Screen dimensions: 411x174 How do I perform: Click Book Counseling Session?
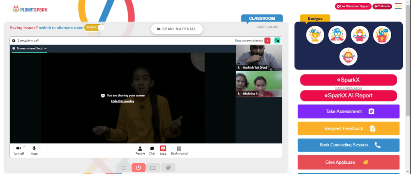349,145
